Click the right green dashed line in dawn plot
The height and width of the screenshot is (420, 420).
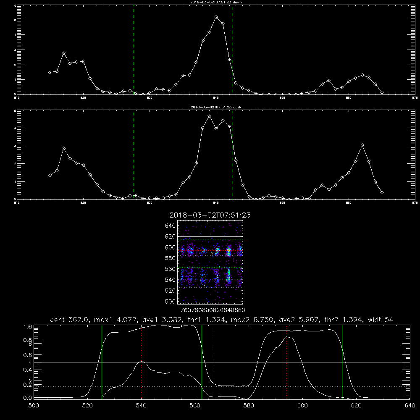pyautogui.click(x=232, y=50)
